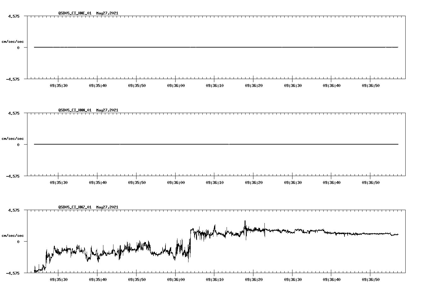
Task: Click the cm/sec/sec unit label on the top plot
Action: point(13,41)
